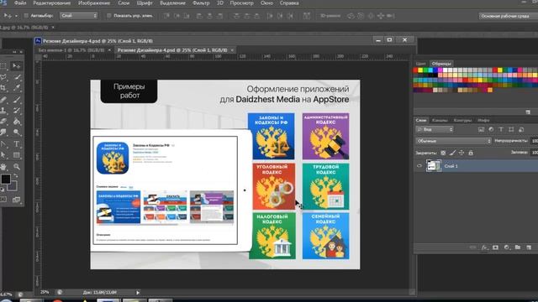Swap foreground and background colors
The image size is (538, 302).
click(x=15, y=175)
